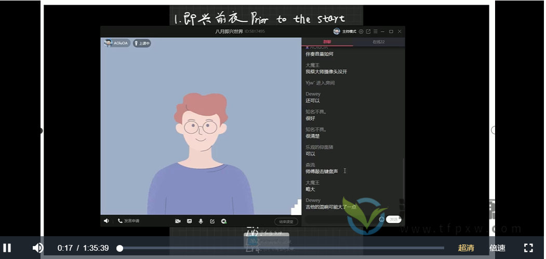
Task: Seek on the video progress bar
Action: [282, 248]
